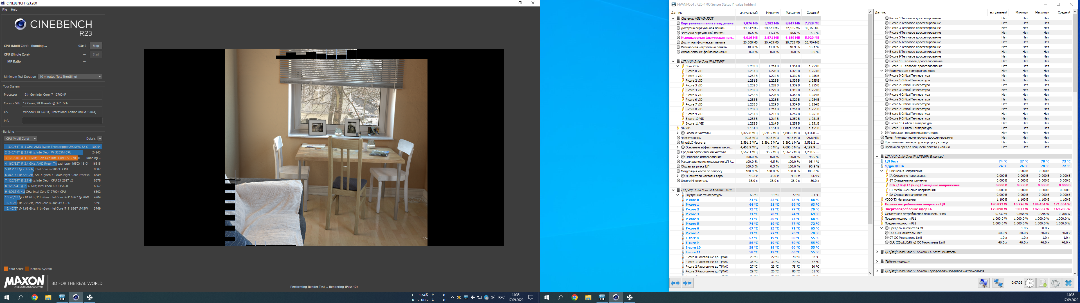Image resolution: width=1080 pixels, height=303 pixels.
Task: Reset elapsed time with clock icon
Action: [1029, 283]
